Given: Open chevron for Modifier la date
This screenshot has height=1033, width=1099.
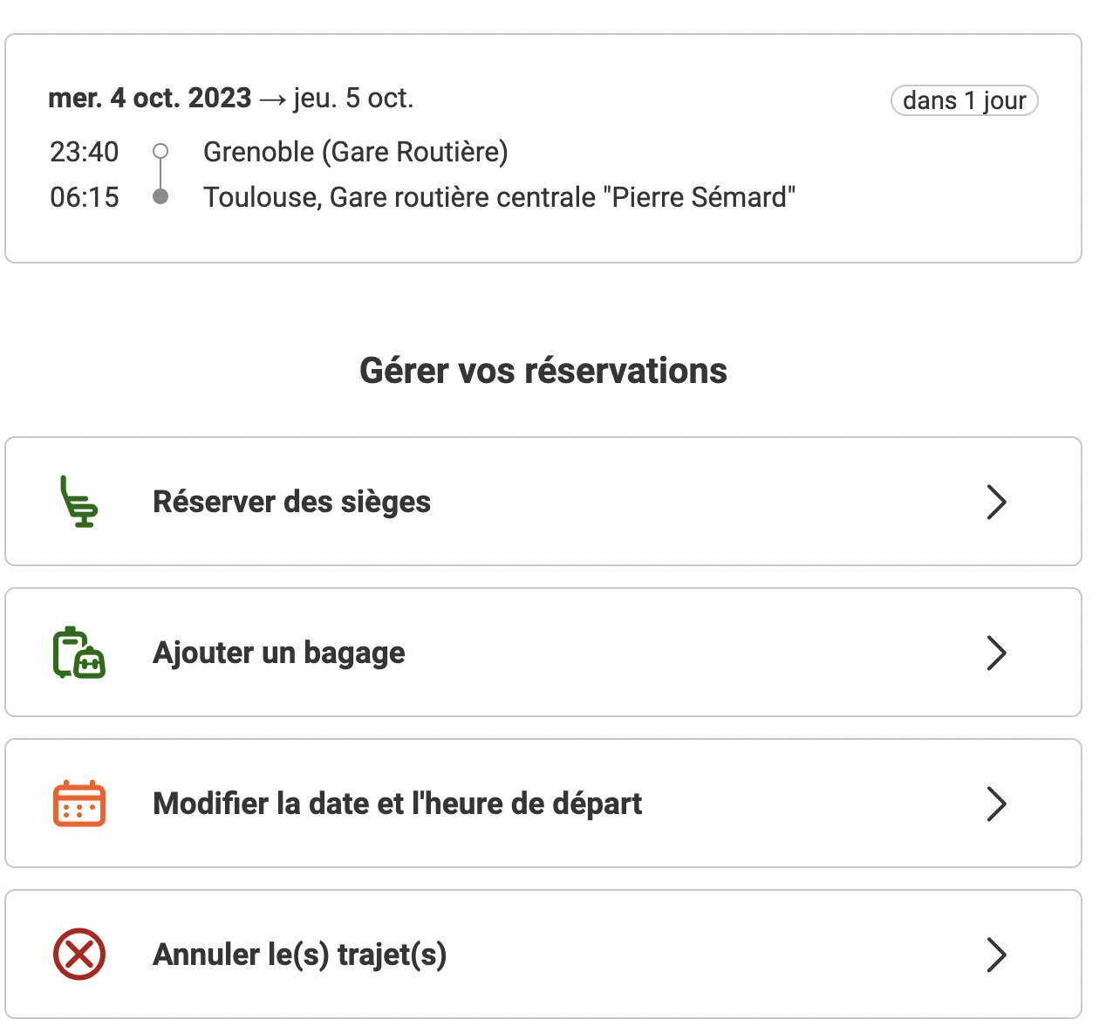Looking at the screenshot, I should (x=996, y=804).
